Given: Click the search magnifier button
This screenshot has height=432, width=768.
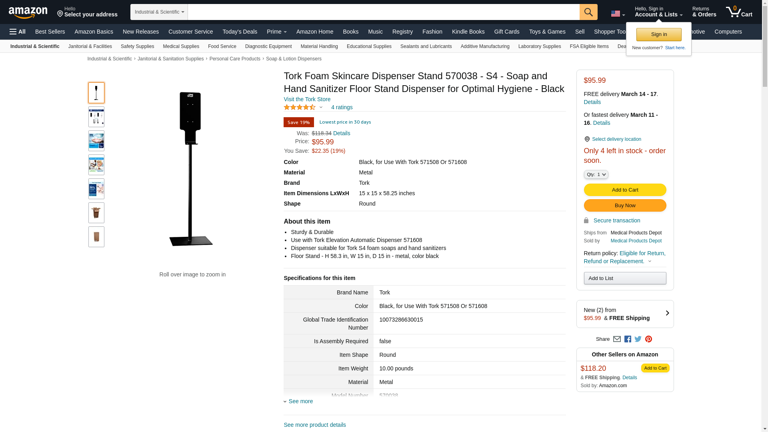Looking at the screenshot, I should (588, 12).
